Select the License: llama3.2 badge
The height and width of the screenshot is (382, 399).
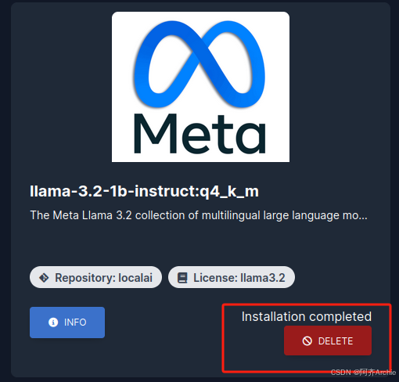[232, 277]
